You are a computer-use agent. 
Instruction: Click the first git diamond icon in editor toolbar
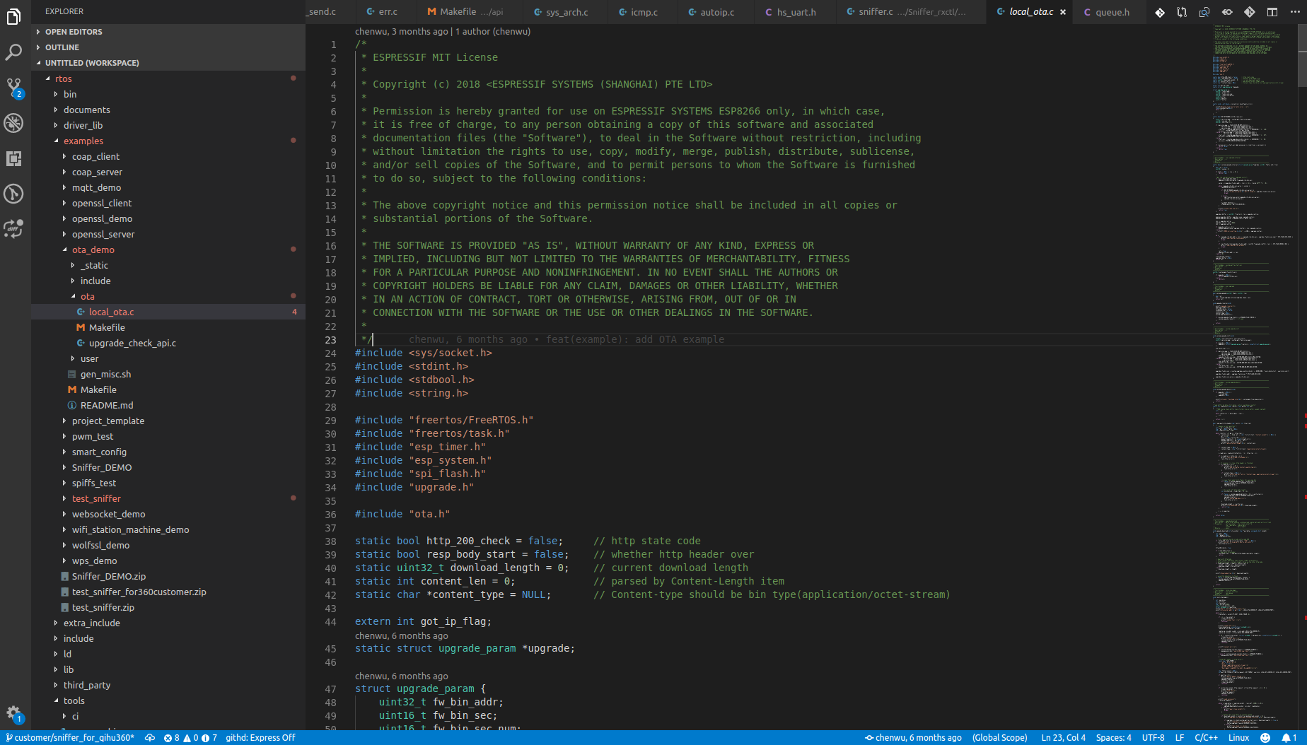pyautogui.click(x=1160, y=12)
